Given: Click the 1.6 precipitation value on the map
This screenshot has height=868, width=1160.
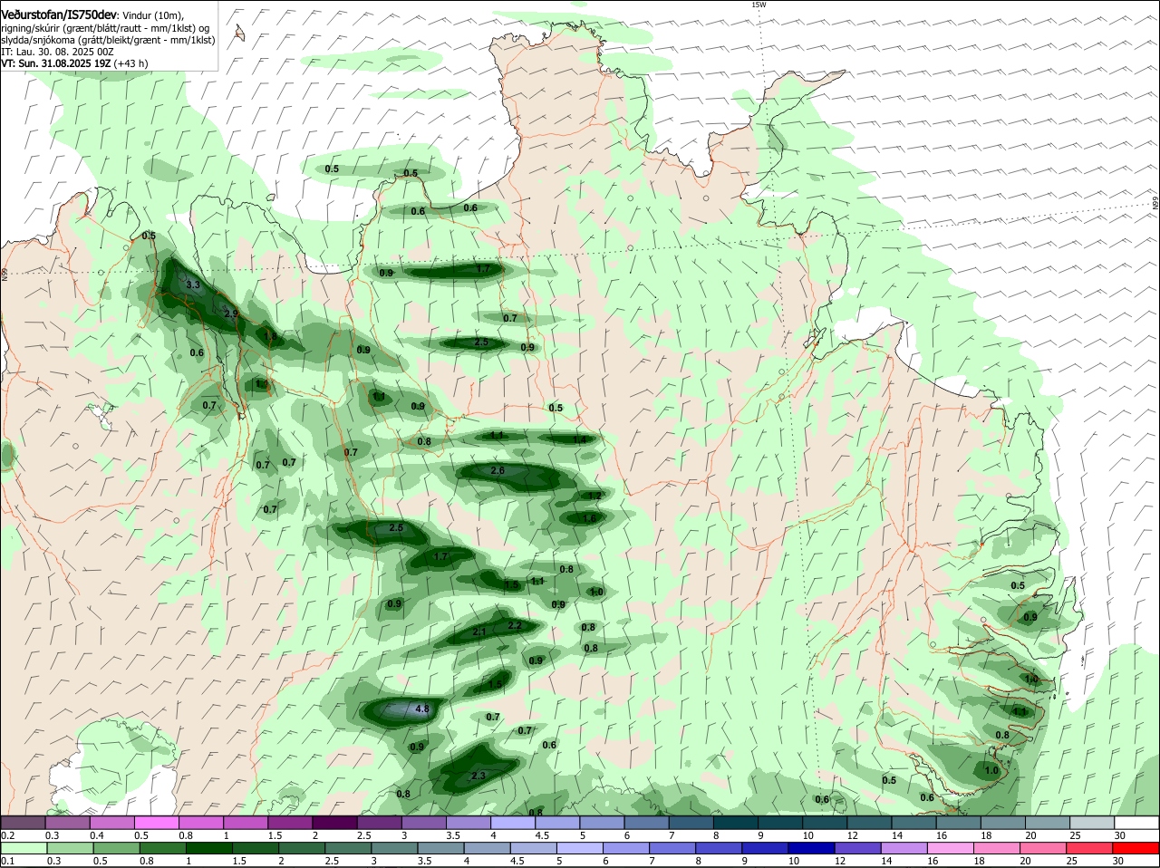Looking at the screenshot, I should pos(589,518).
